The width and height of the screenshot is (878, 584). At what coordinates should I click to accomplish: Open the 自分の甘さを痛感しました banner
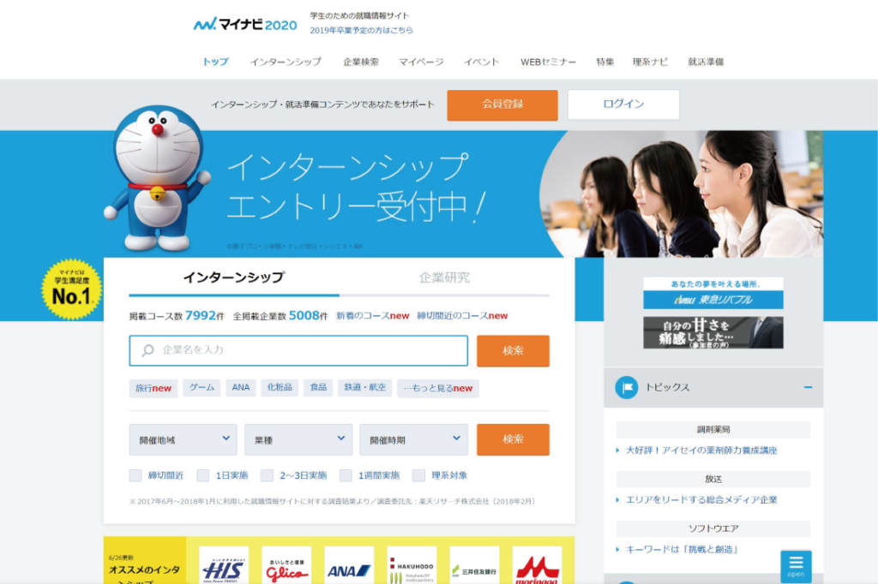713,333
